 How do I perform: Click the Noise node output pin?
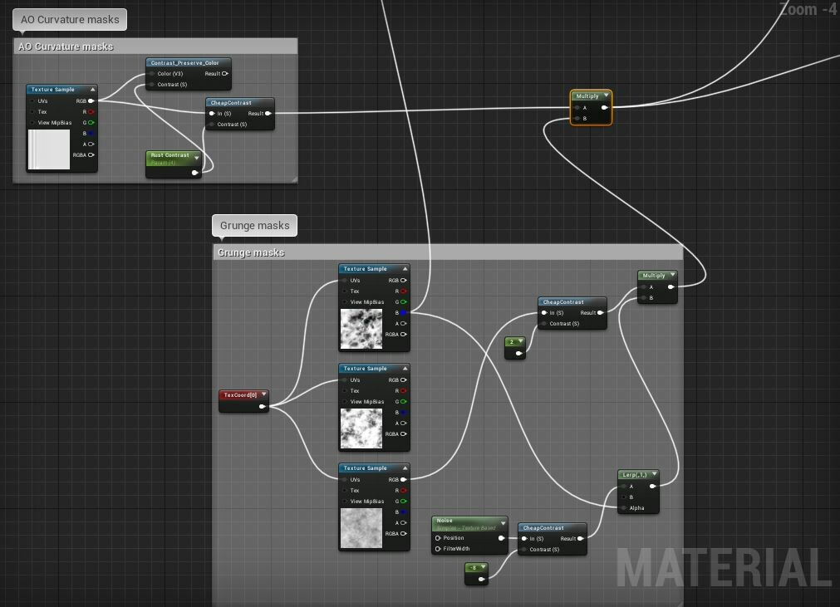502,538
